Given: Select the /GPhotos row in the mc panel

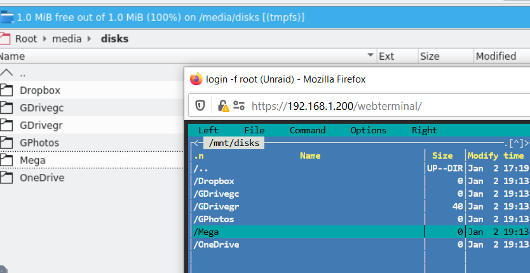Looking at the screenshot, I should [360, 219].
